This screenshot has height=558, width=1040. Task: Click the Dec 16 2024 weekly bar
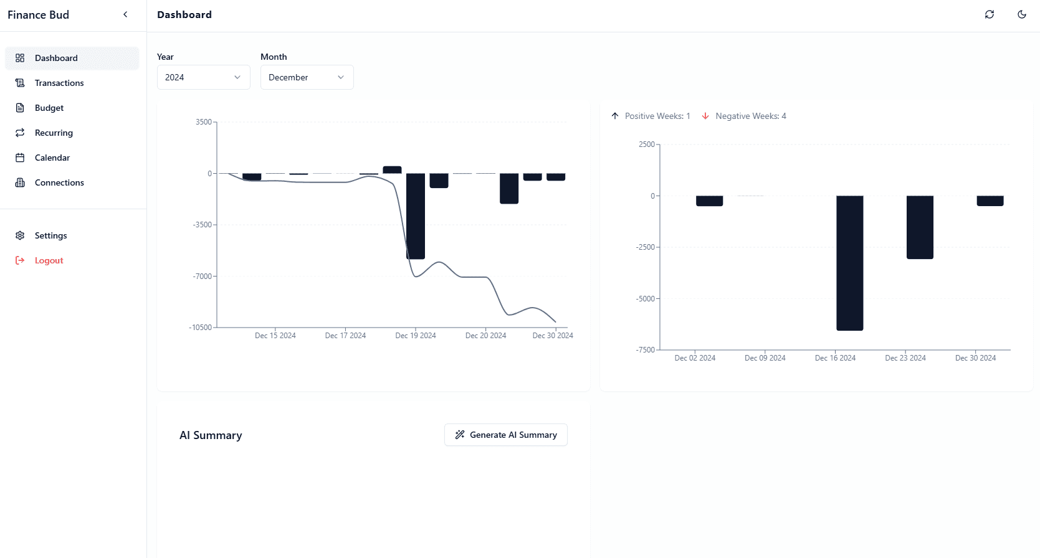click(x=850, y=263)
